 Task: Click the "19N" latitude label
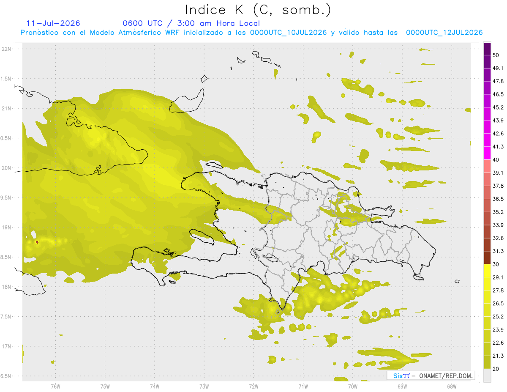[7, 228]
